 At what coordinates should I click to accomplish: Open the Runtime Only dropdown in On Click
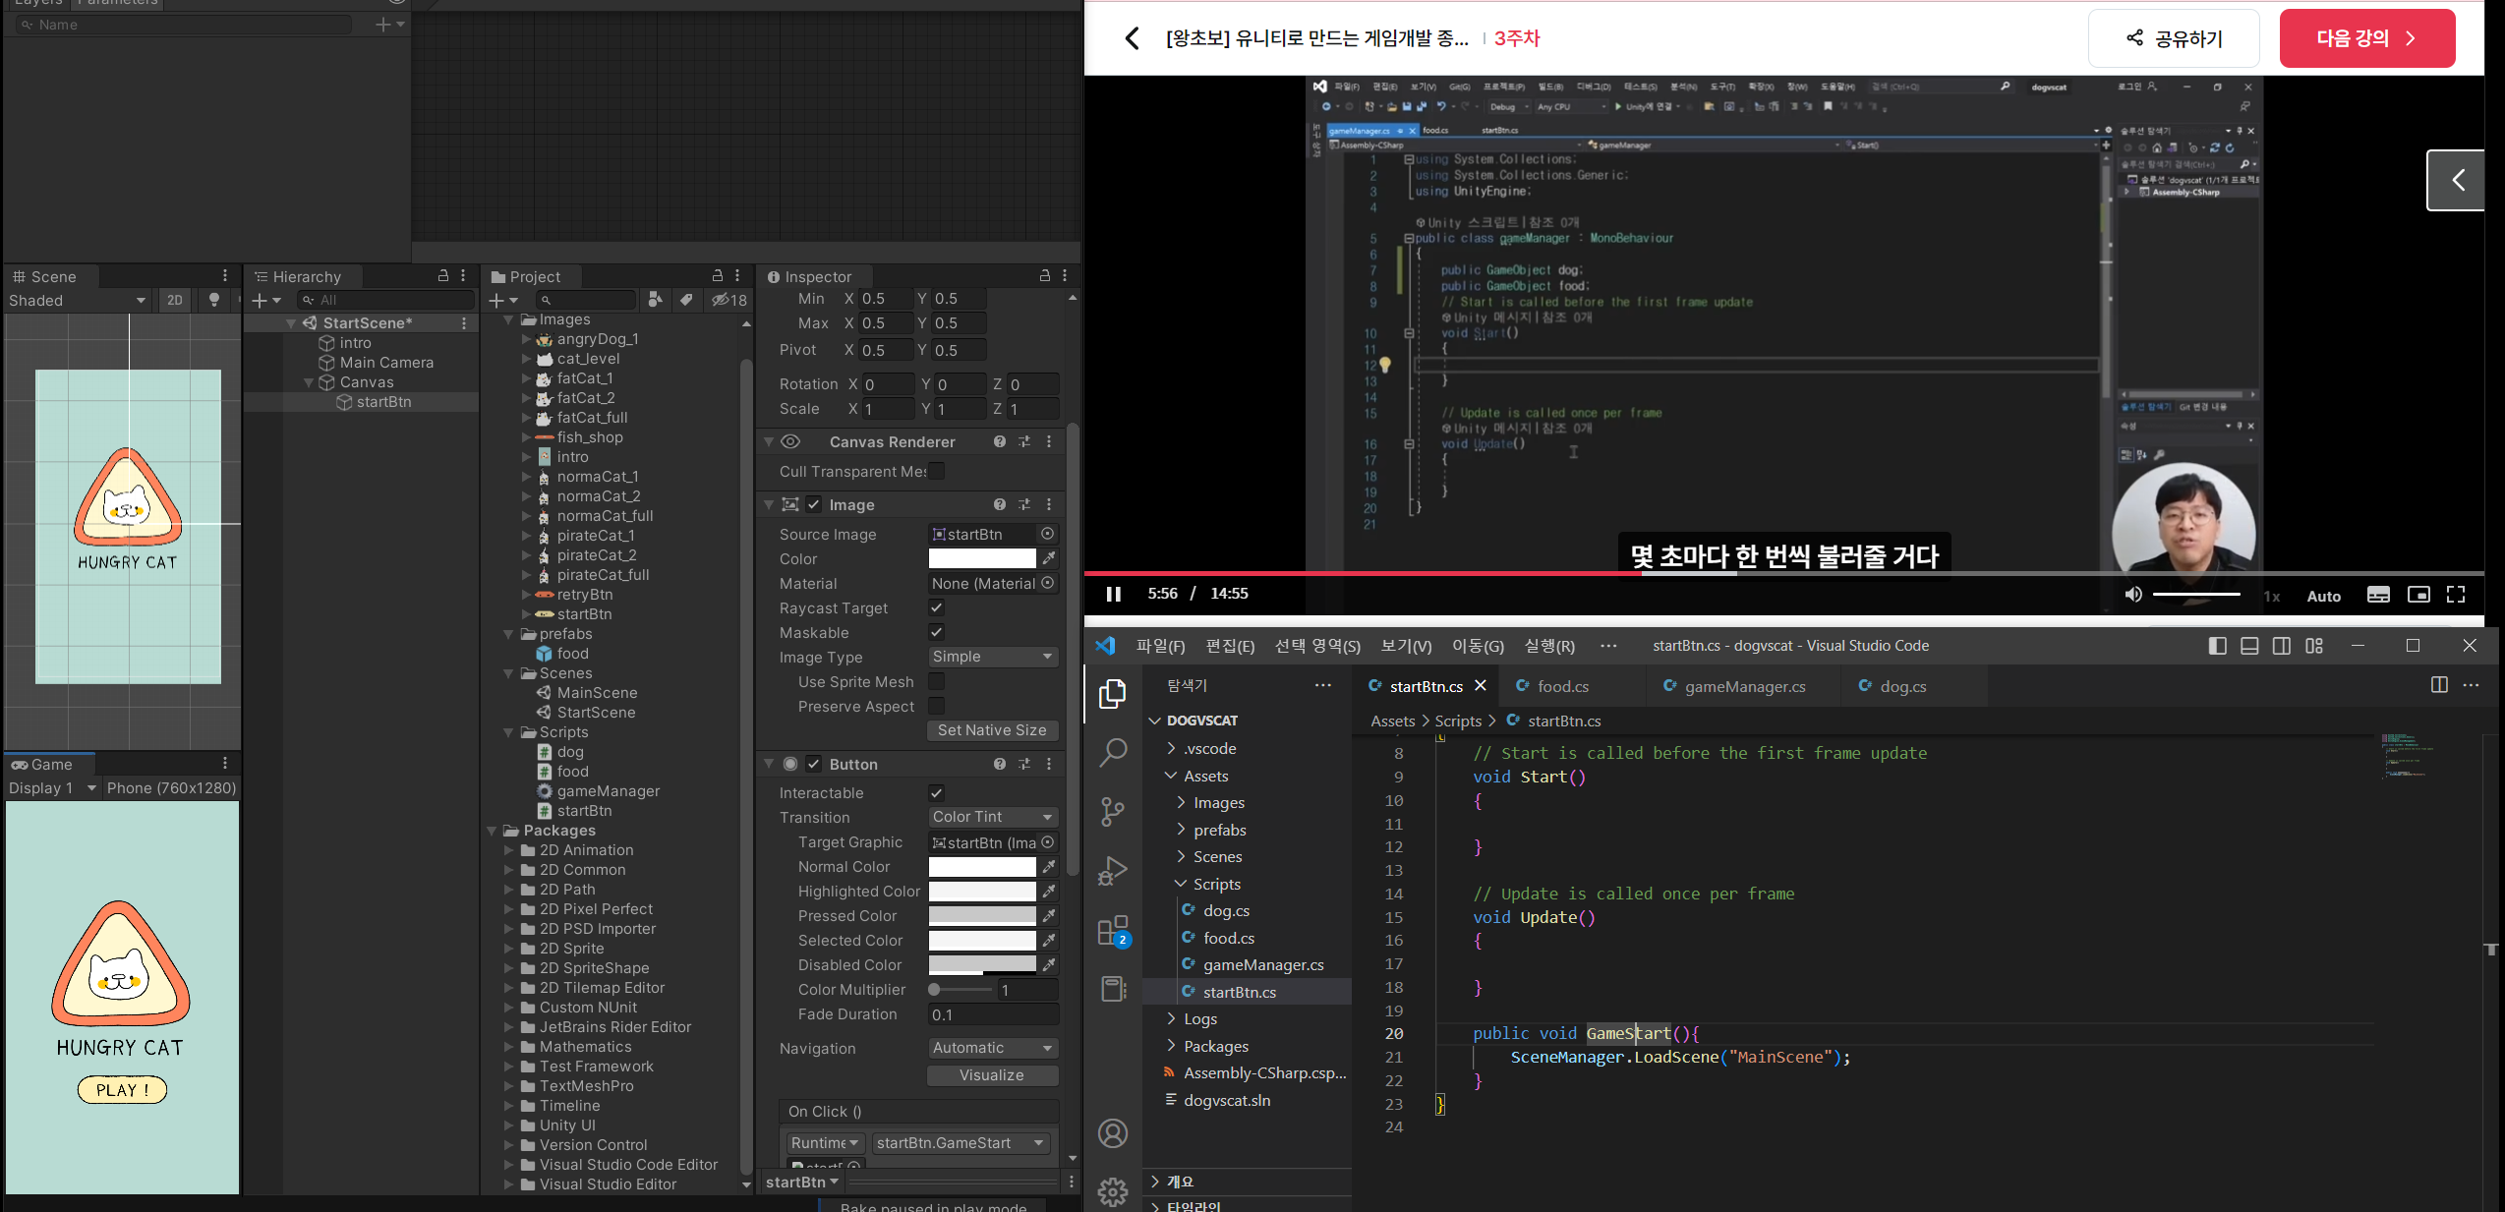[x=825, y=1143]
